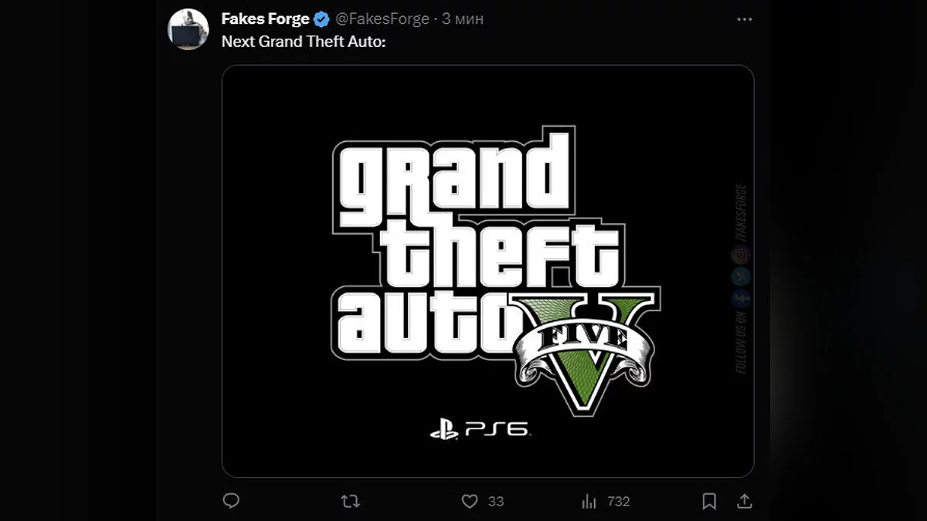Bookmark this tweet
The width and height of the screenshot is (927, 521).
coord(708,501)
